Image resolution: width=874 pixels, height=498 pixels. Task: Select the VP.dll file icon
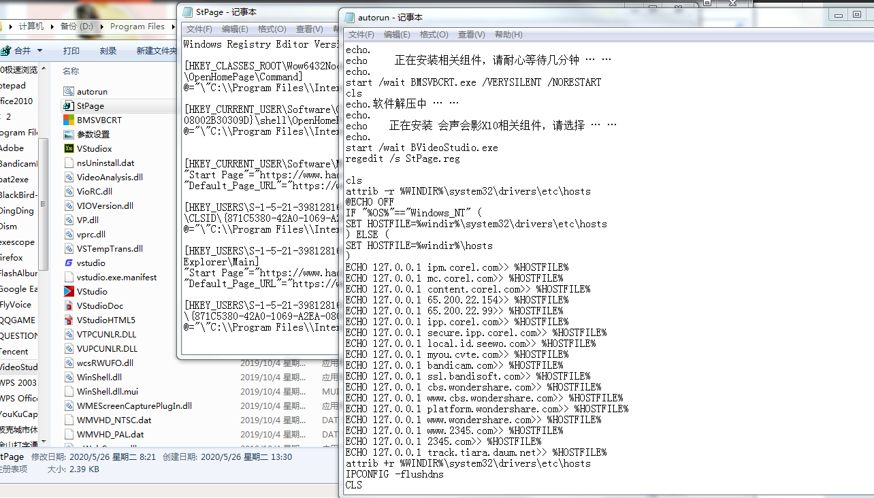[69, 220]
